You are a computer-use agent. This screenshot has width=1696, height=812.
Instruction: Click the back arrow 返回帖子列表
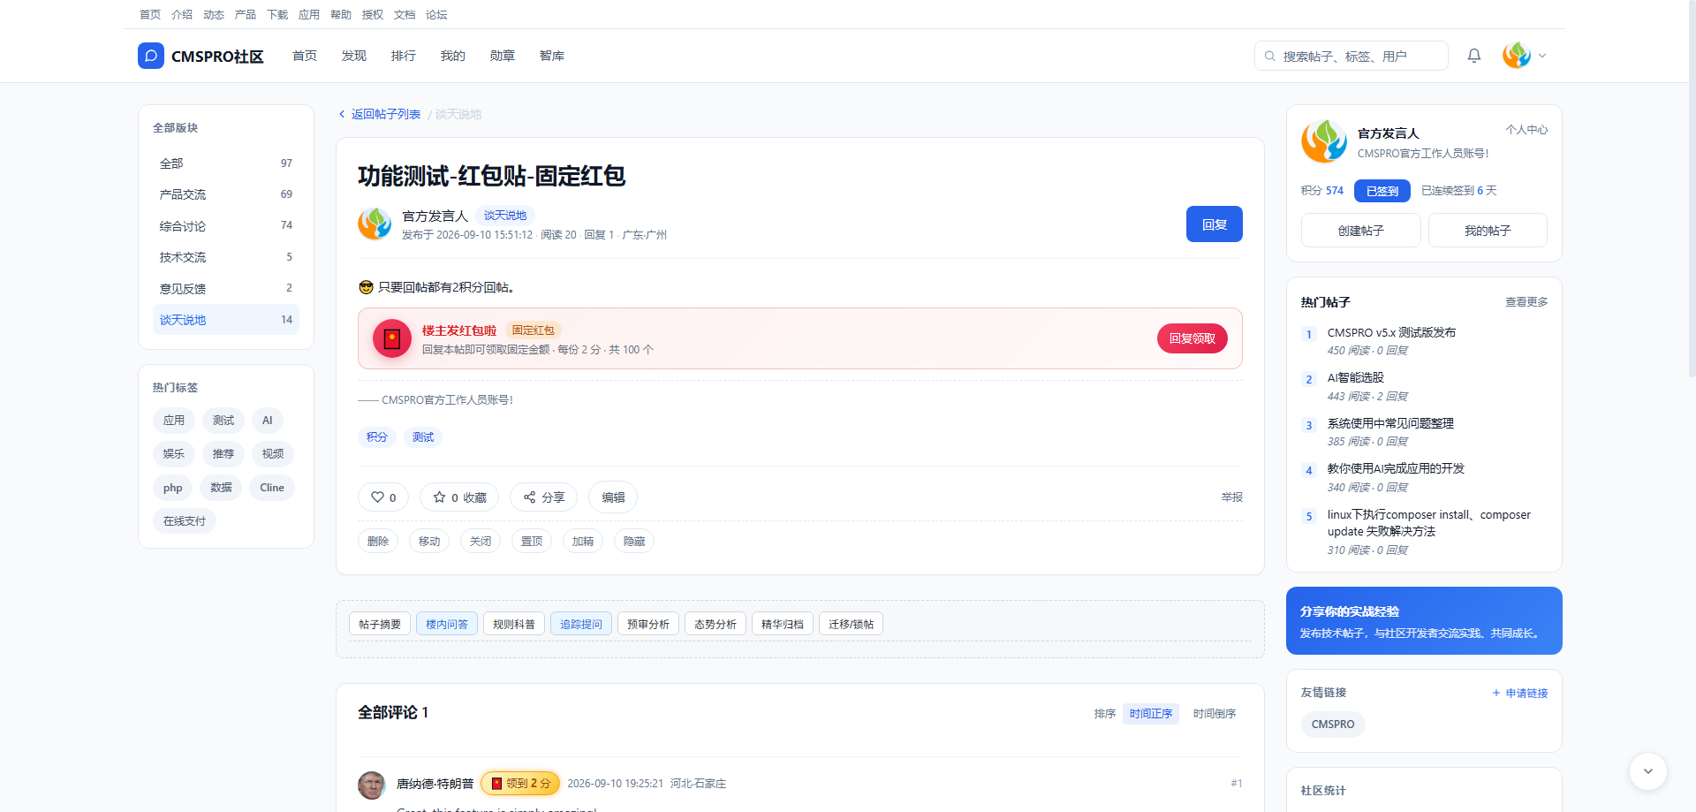click(x=380, y=114)
